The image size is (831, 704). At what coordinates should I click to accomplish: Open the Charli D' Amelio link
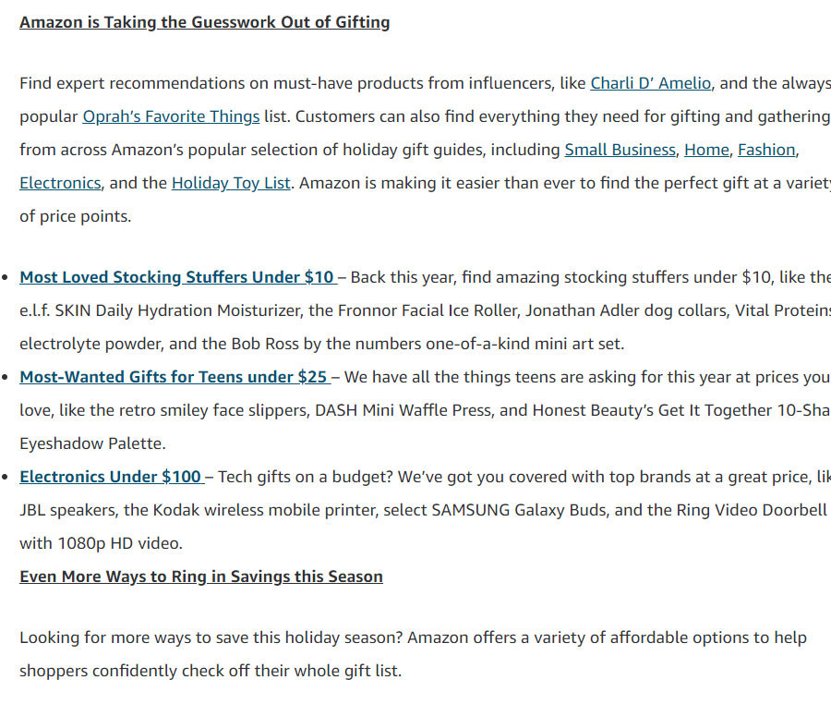click(x=650, y=83)
